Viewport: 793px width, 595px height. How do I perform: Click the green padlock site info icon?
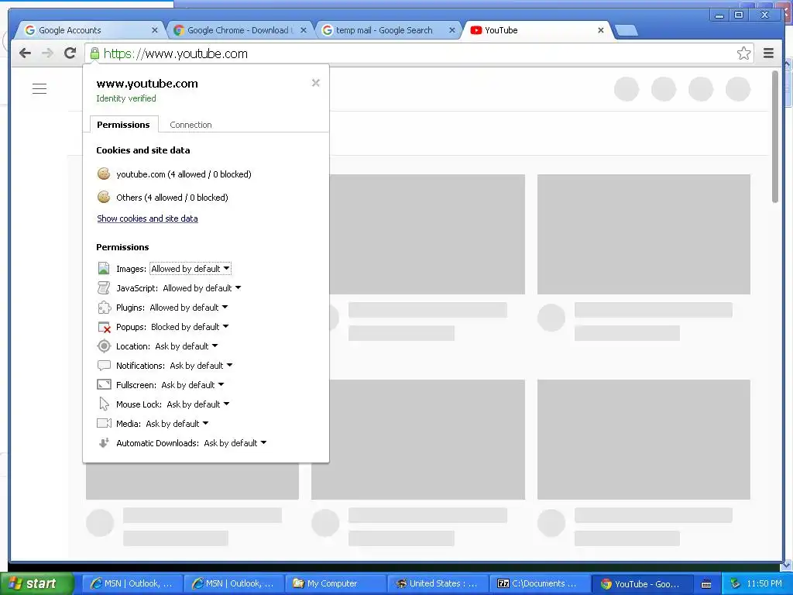coord(94,53)
